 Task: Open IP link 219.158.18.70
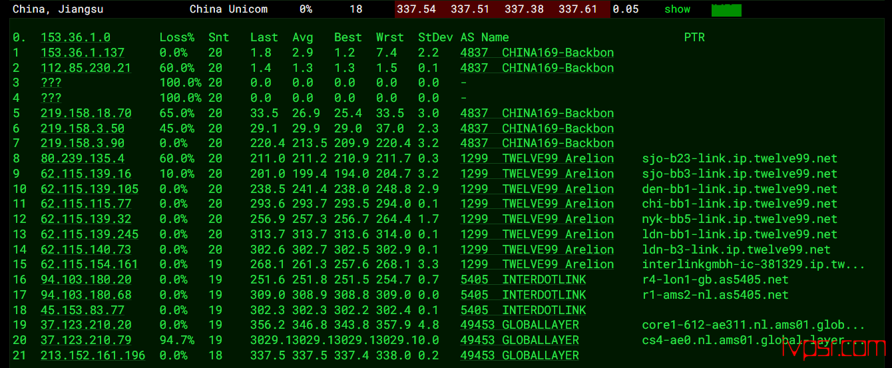86,113
